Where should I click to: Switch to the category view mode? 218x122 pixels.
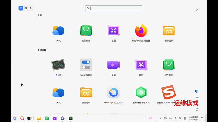[x=26, y=8]
